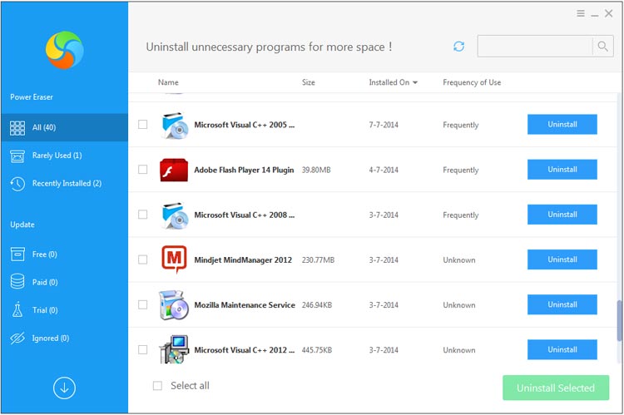This screenshot has width=624, height=415.
Task: Open the Paid (0) updates list
Action: pyautogui.click(x=64, y=282)
